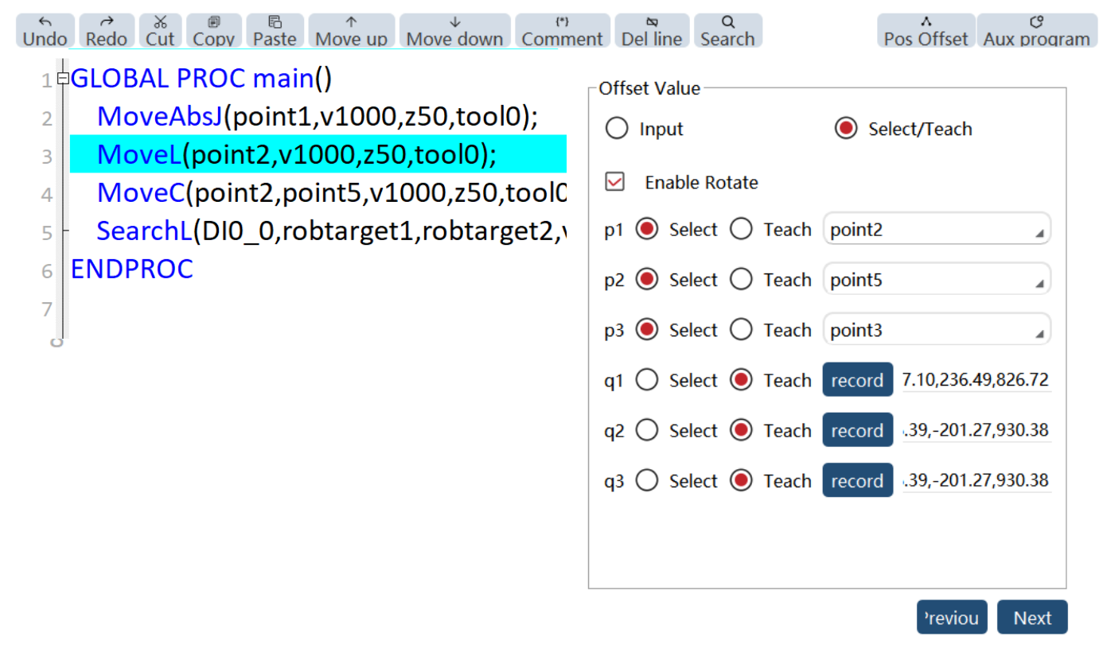Click the q3 coordinates field
The image size is (1107, 671).
tap(976, 481)
